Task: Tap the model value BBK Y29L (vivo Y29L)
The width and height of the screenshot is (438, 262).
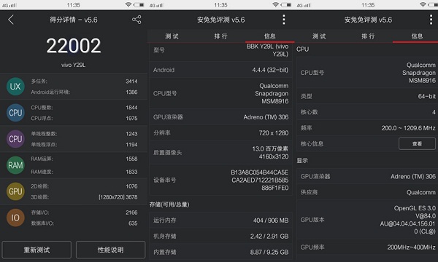Action: (x=267, y=50)
